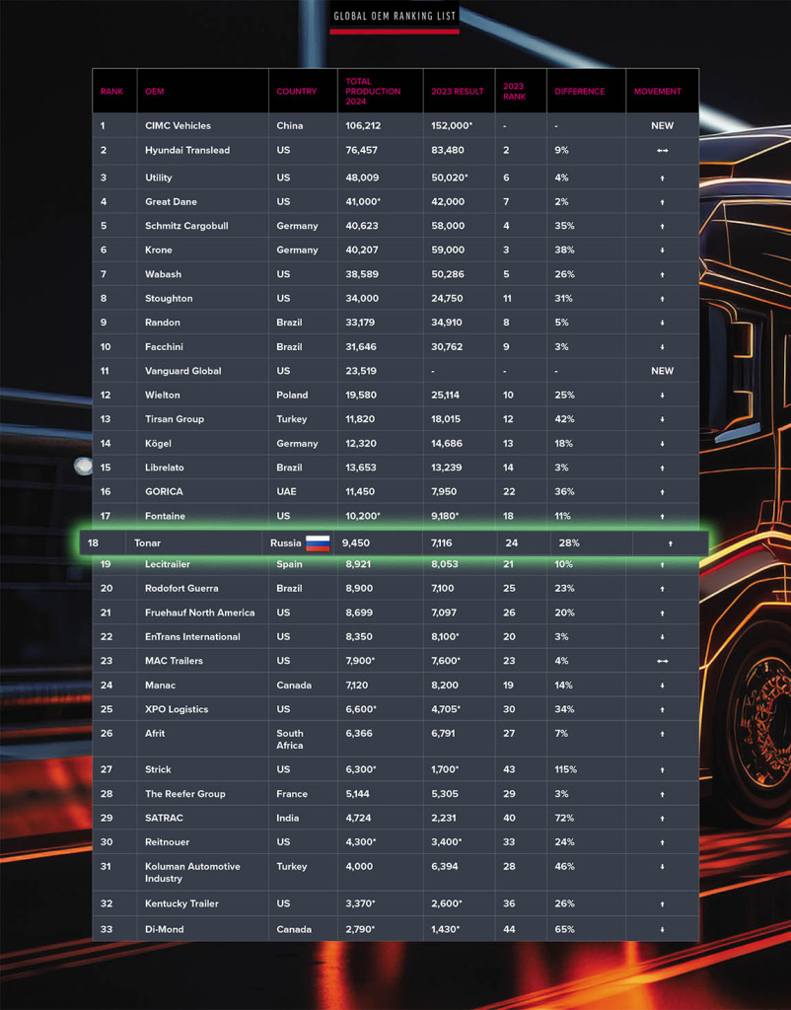Image resolution: width=791 pixels, height=1010 pixels.
Task: Click the '2023 RESULT' column header
Action: 458,92
